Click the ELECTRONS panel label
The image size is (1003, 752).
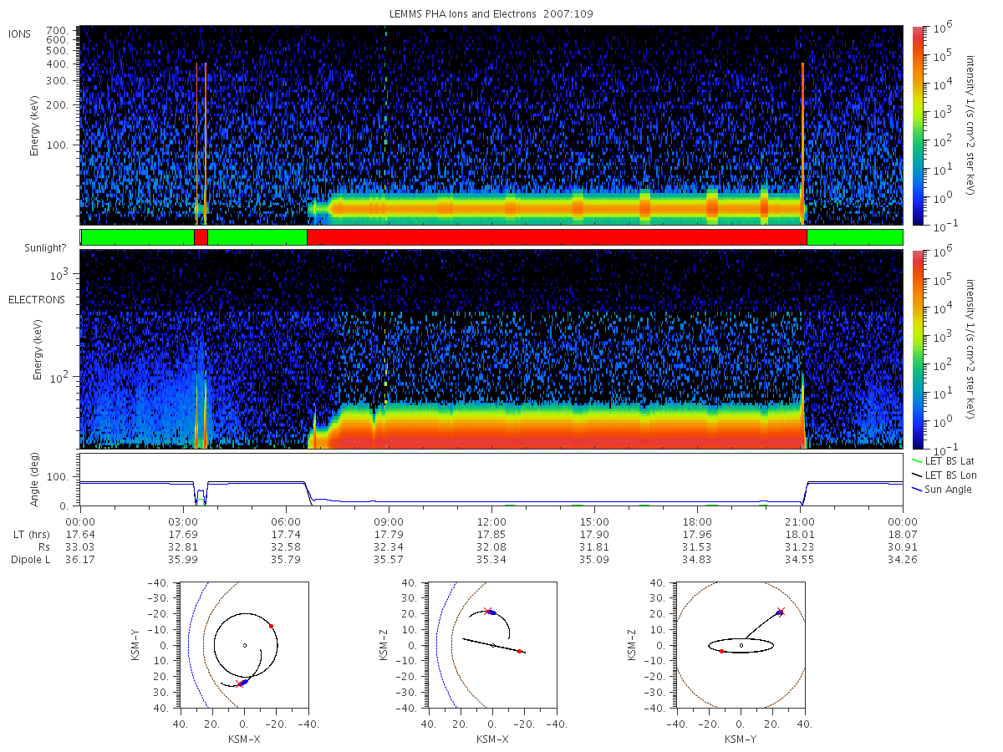(36, 299)
